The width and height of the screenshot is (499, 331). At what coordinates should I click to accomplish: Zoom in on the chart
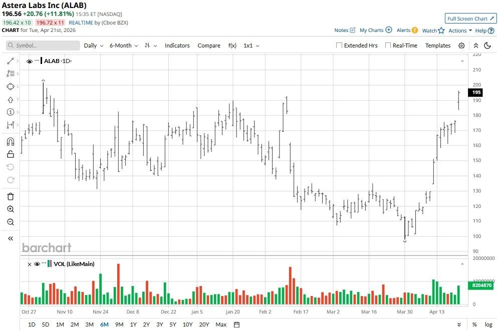click(x=11, y=209)
